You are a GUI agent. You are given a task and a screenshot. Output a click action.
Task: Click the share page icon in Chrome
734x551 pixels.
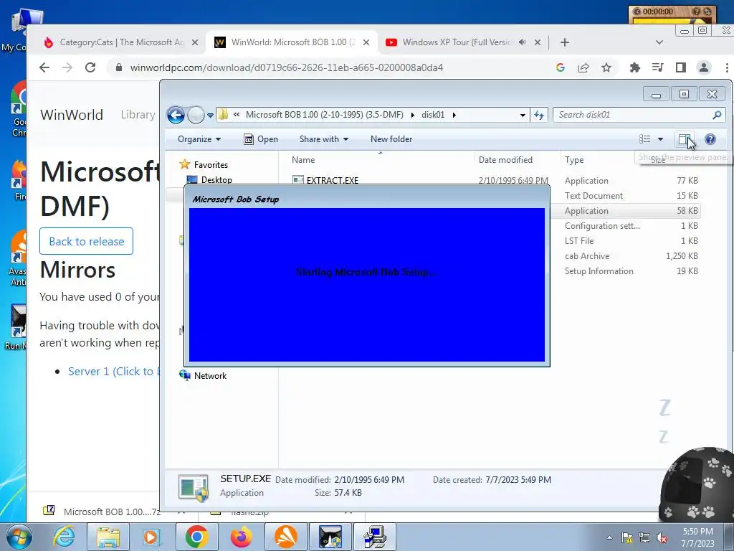tap(583, 67)
